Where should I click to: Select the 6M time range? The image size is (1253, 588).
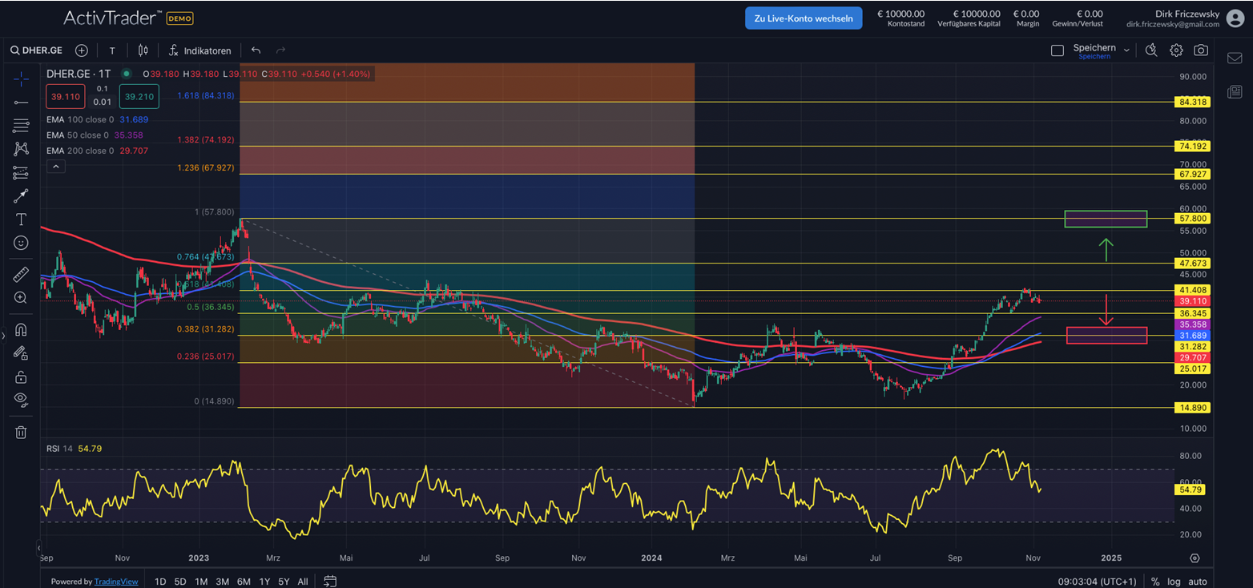[x=244, y=582]
